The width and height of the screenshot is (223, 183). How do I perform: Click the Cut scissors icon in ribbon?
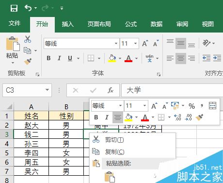[28, 39]
